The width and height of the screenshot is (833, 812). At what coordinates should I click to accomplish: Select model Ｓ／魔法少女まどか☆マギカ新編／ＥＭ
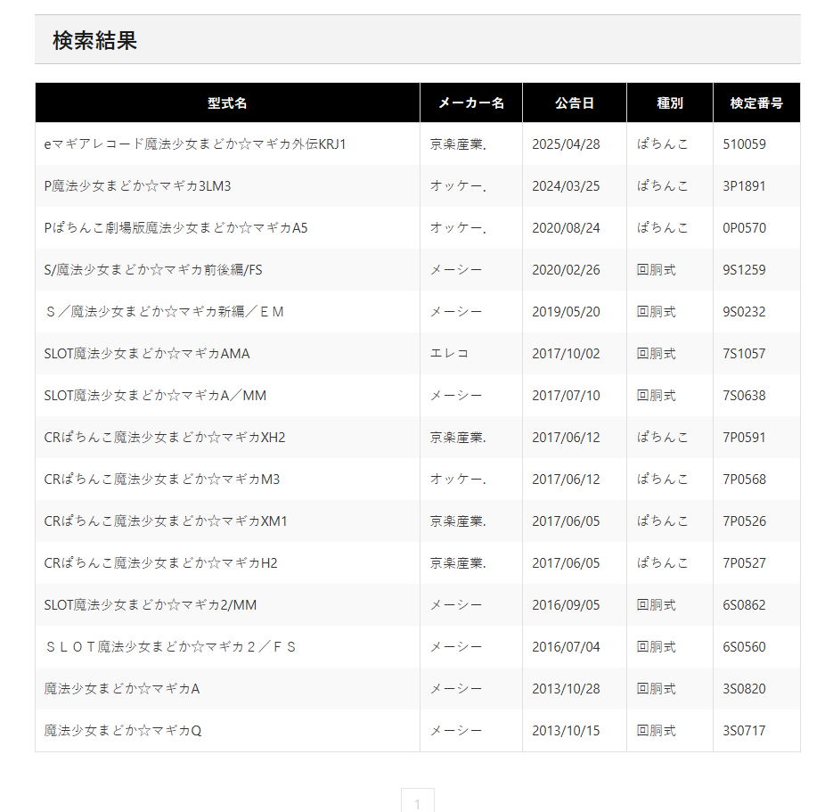coord(164,312)
